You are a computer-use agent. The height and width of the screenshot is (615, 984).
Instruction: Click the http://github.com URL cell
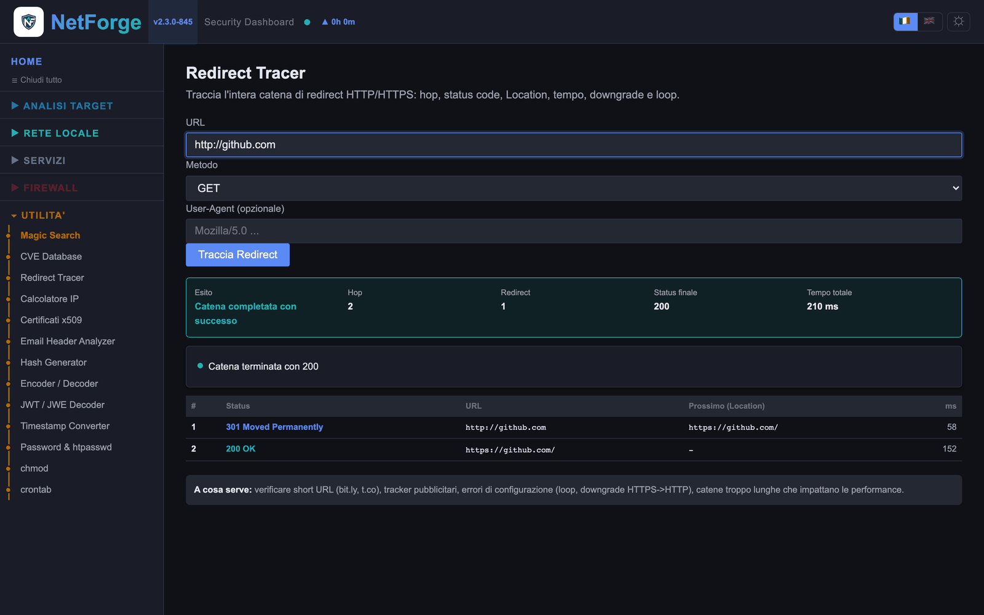506,427
